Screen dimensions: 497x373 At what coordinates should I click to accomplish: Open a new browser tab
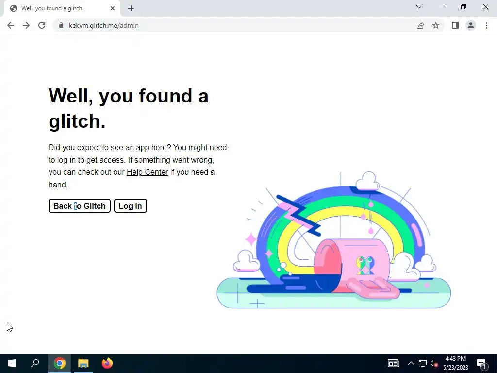[131, 8]
